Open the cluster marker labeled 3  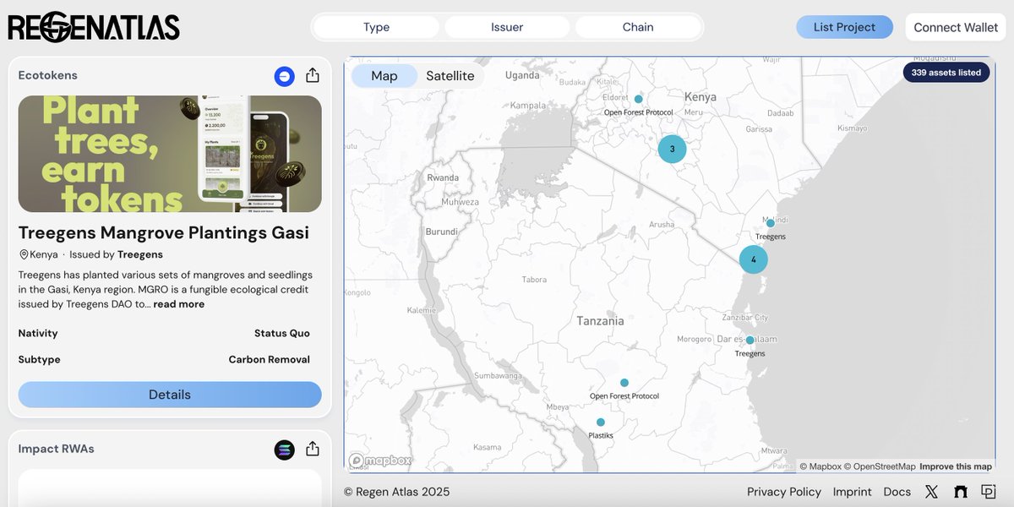[673, 149]
